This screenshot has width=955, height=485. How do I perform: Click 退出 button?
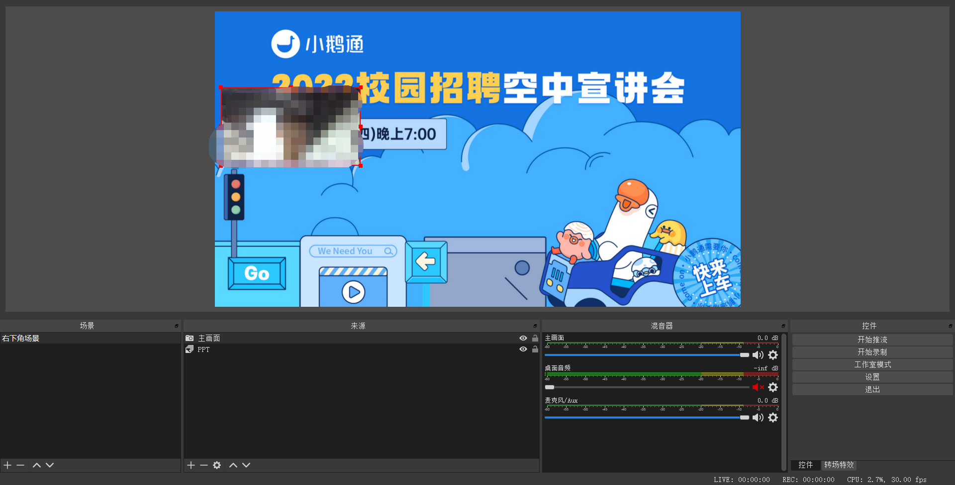coord(872,390)
